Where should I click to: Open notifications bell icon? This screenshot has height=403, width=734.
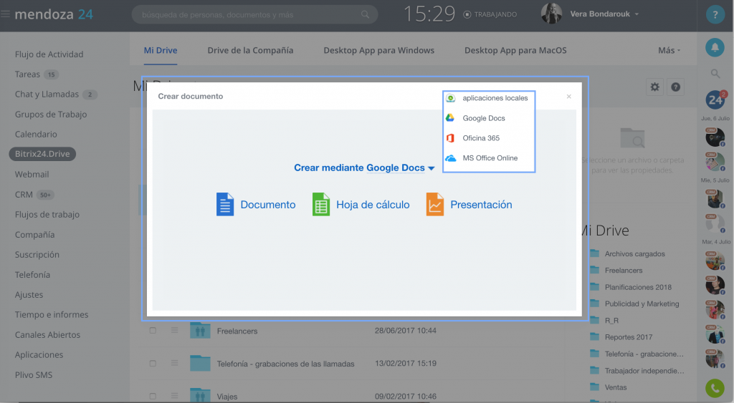[715, 47]
